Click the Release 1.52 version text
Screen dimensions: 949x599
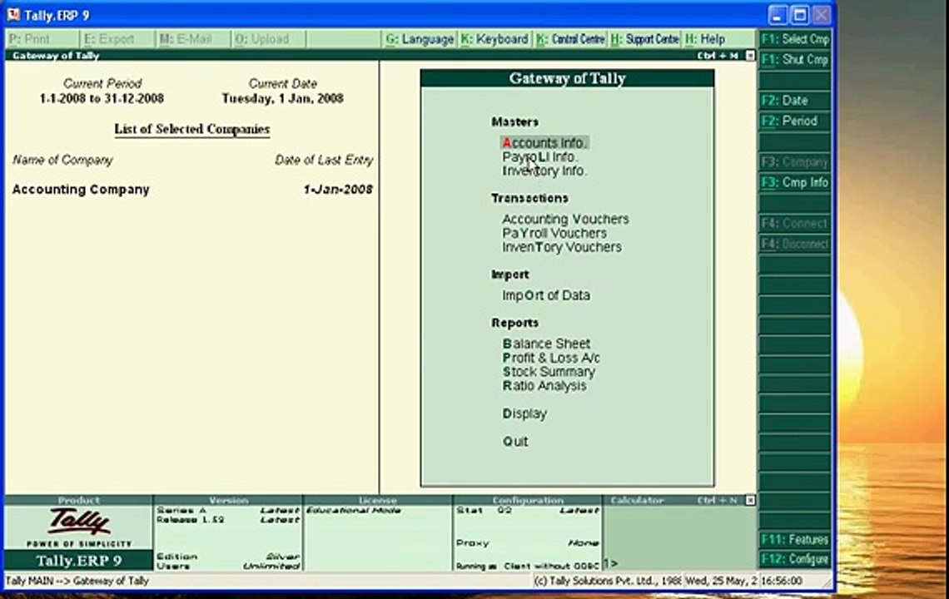[190, 520]
